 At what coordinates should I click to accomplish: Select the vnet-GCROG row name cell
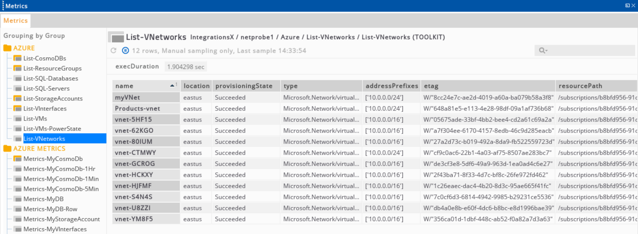click(x=146, y=164)
